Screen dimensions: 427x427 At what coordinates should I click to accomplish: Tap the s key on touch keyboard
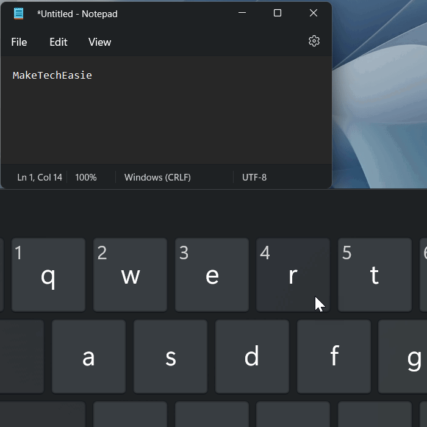(170, 356)
